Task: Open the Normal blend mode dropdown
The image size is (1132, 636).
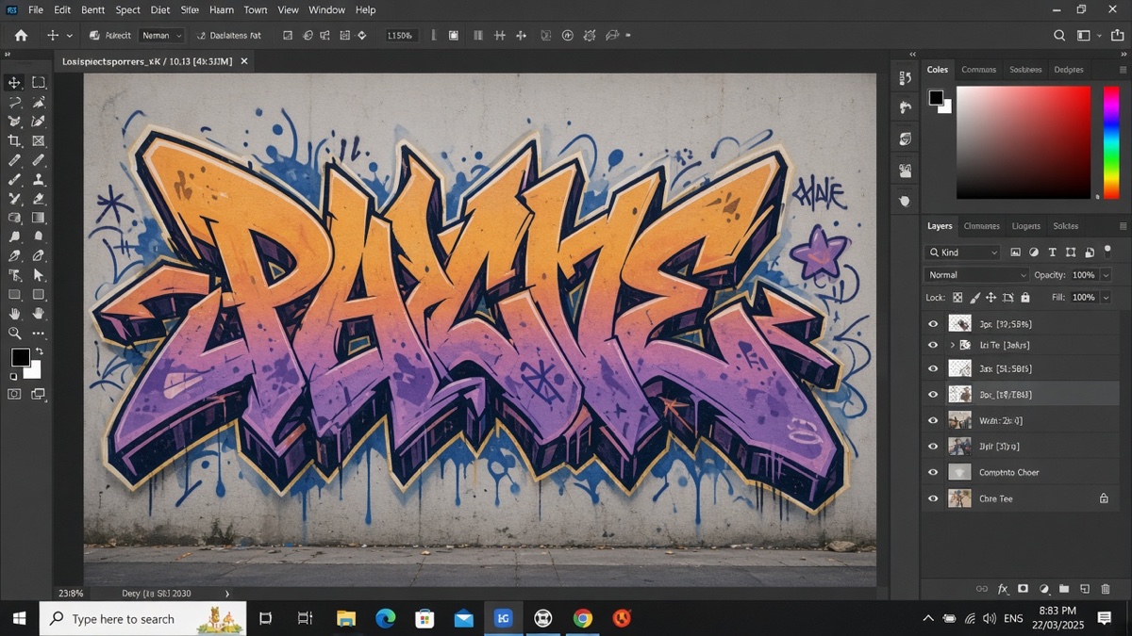Action: pyautogui.click(x=976, y=275)
